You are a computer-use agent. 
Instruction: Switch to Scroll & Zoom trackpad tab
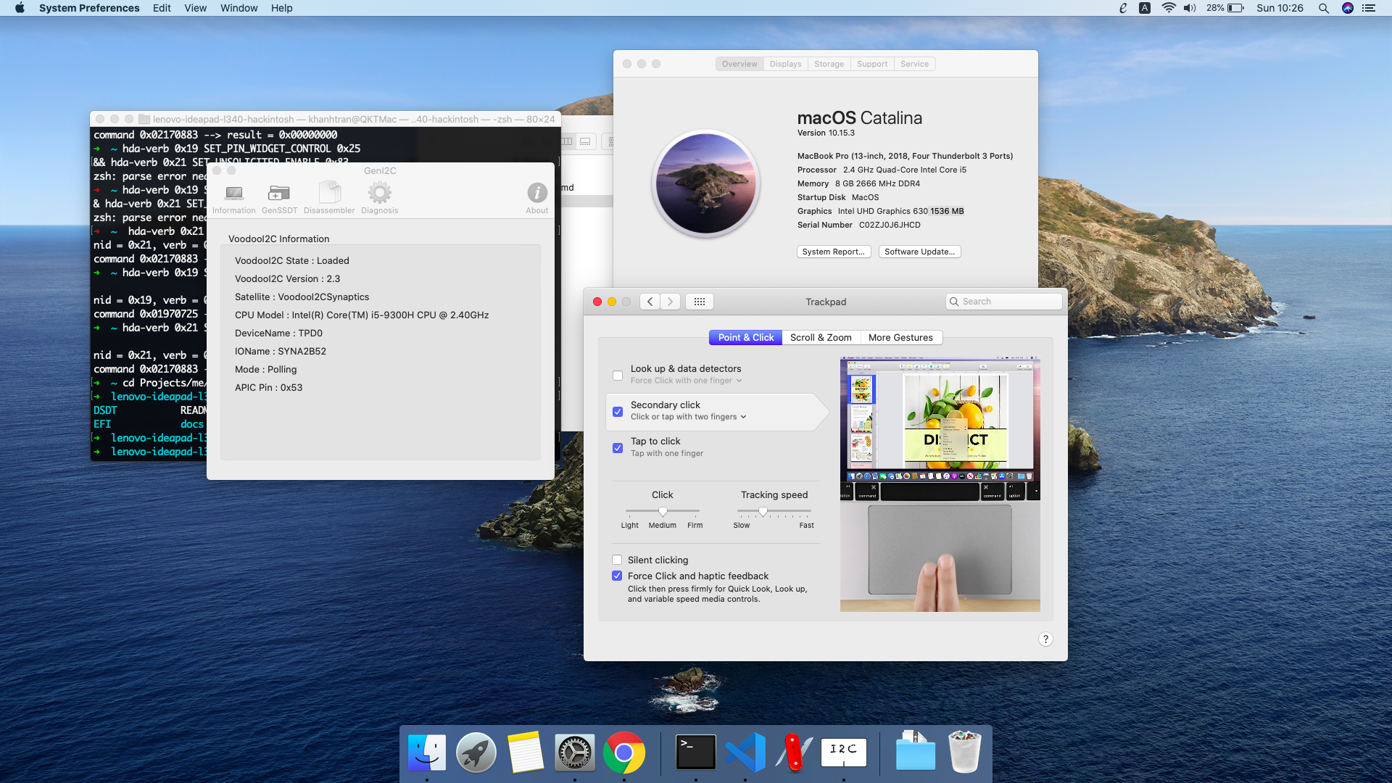(819, 337)
